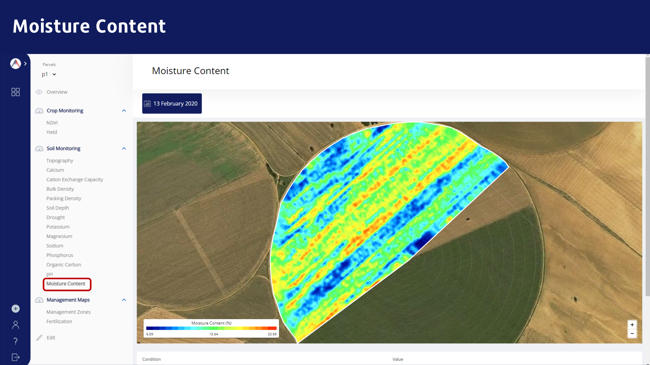Open the dashboard grid icon

[16, 92]
